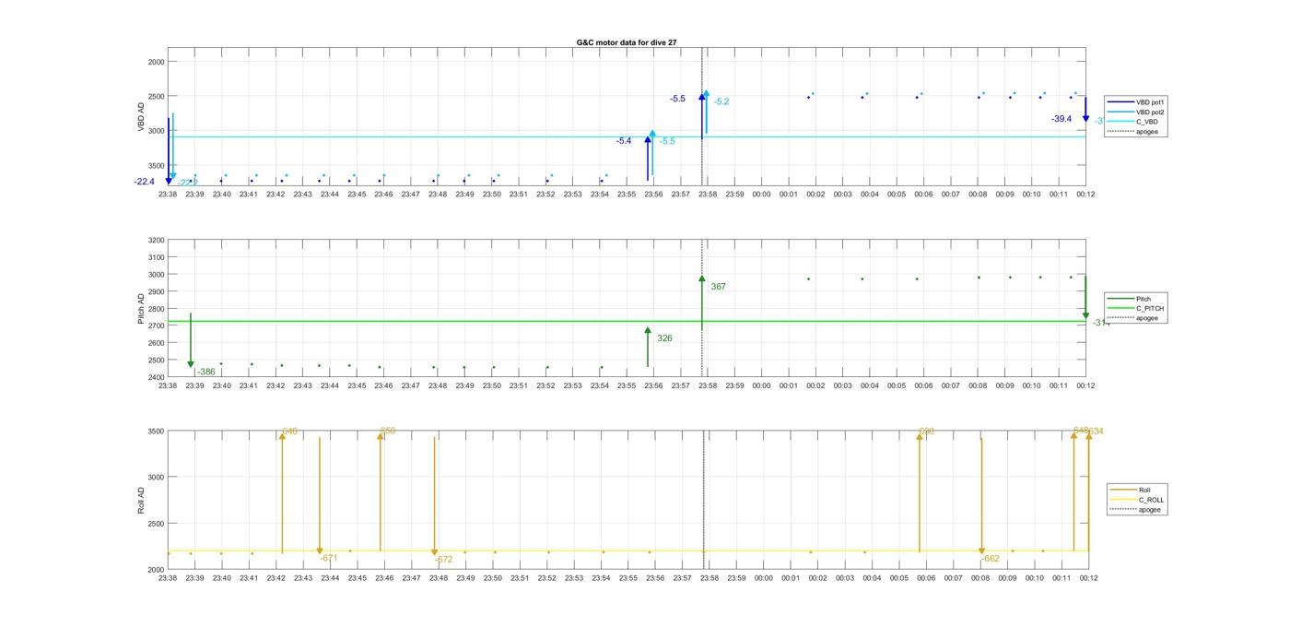Screen dimensions: 1290x639
Task: Click the '2000' tick on VBD axis
Action: (156, 62)
